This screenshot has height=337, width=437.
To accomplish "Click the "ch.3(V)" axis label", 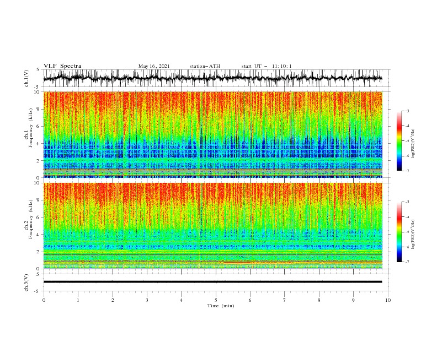I will [x=26, y=282].
